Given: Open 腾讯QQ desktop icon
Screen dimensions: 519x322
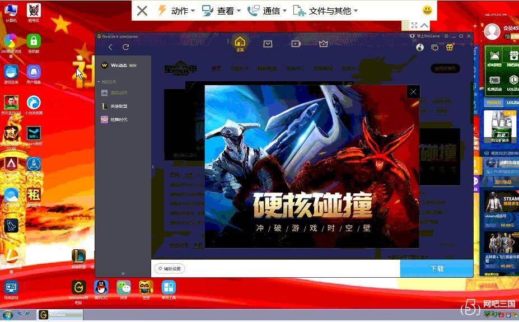Looking at the screenshot, I should pyautogui.click(x=101, y=290).
